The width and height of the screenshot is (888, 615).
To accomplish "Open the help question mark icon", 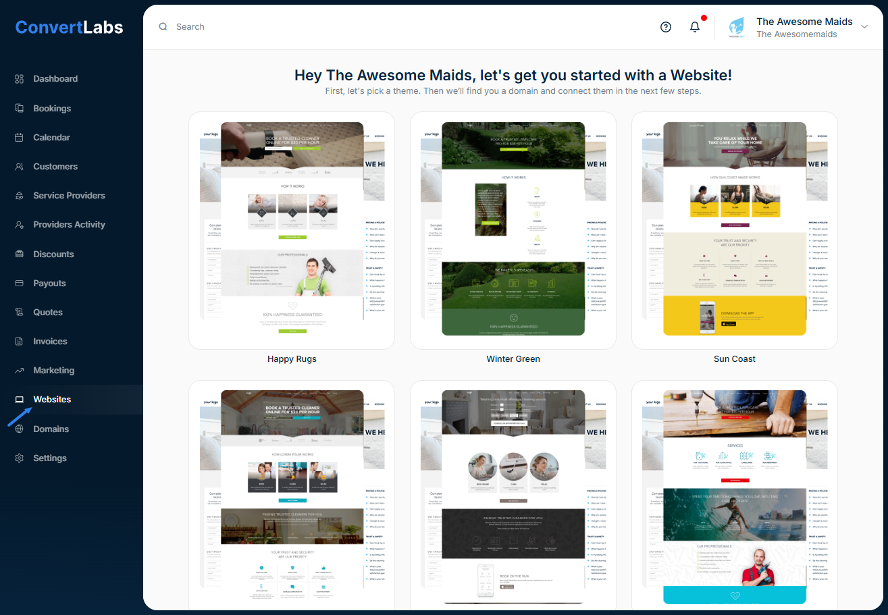I will 666,27.
